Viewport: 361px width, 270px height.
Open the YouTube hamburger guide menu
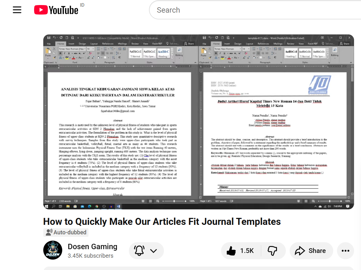click(17, 10)
